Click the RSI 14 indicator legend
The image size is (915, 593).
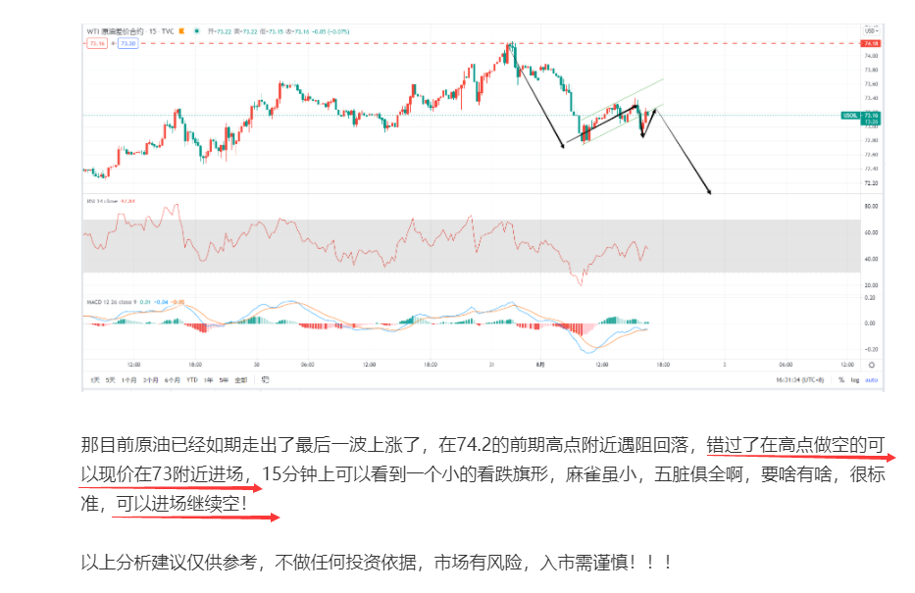pyautogui.click(x=102, y=201)
